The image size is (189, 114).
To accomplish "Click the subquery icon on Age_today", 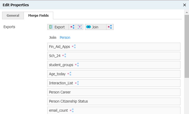I will [x=69, y=74].
